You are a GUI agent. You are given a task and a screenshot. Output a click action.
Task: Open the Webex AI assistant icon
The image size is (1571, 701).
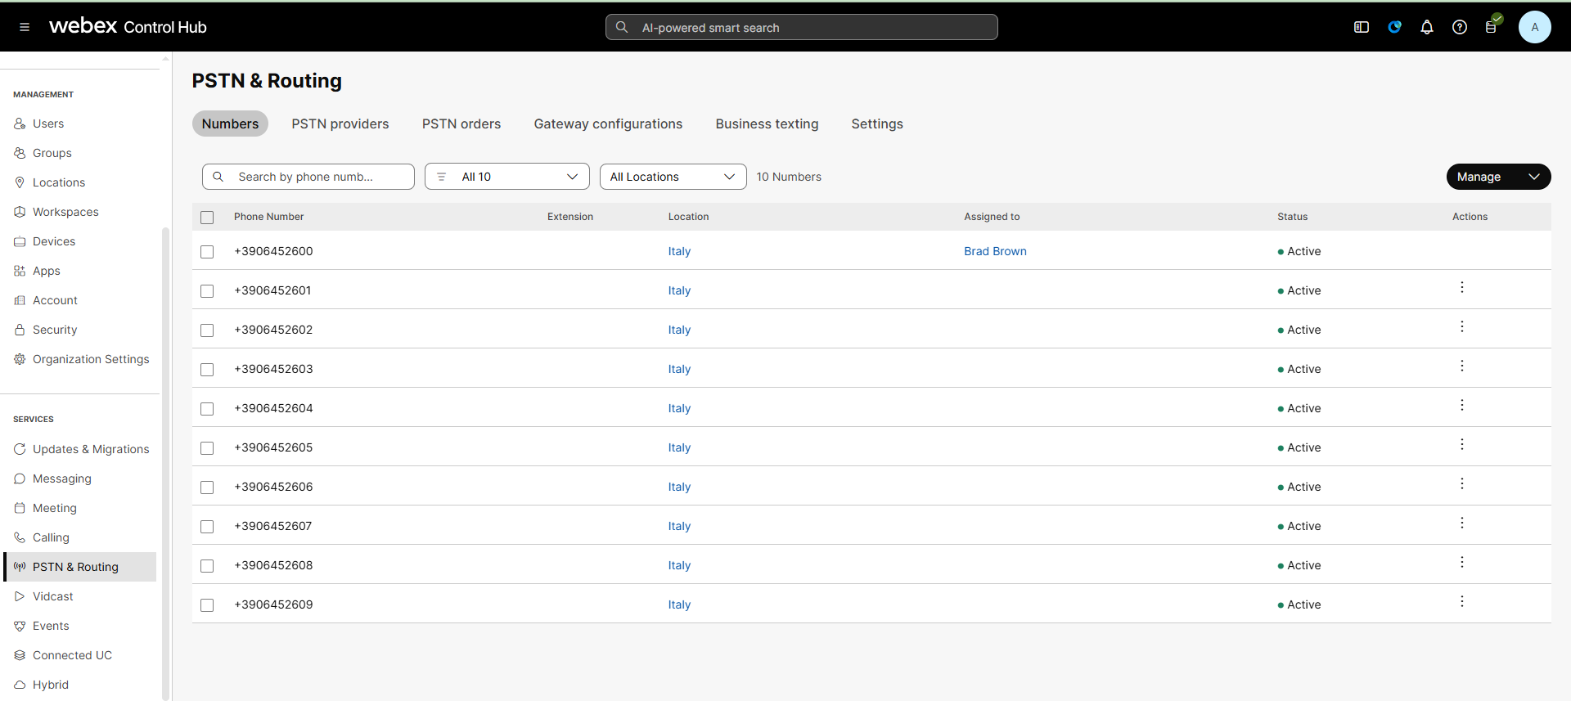point(1394,27)
